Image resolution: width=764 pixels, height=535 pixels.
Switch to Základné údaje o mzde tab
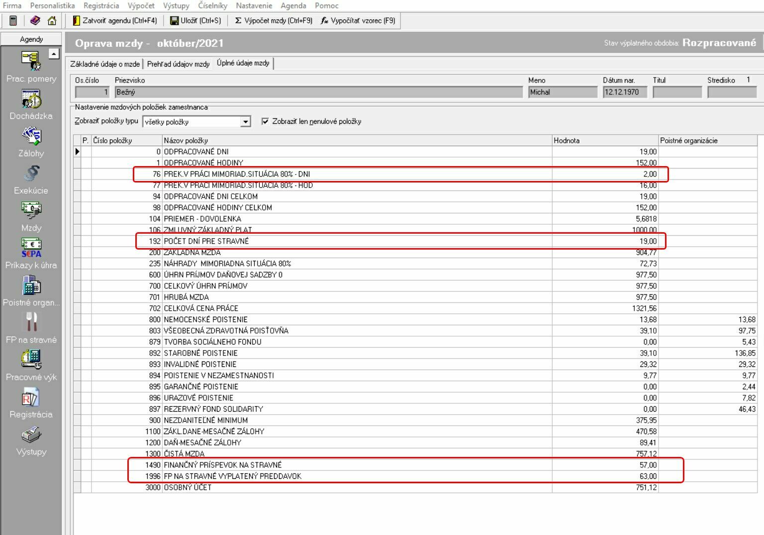105,64
